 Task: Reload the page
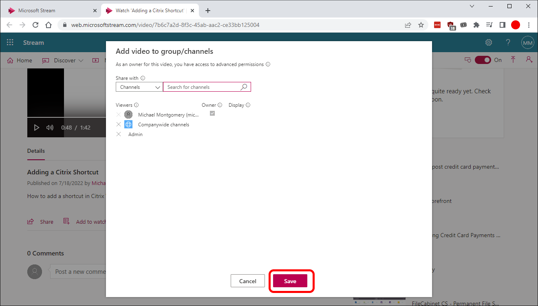coord(35,25)
